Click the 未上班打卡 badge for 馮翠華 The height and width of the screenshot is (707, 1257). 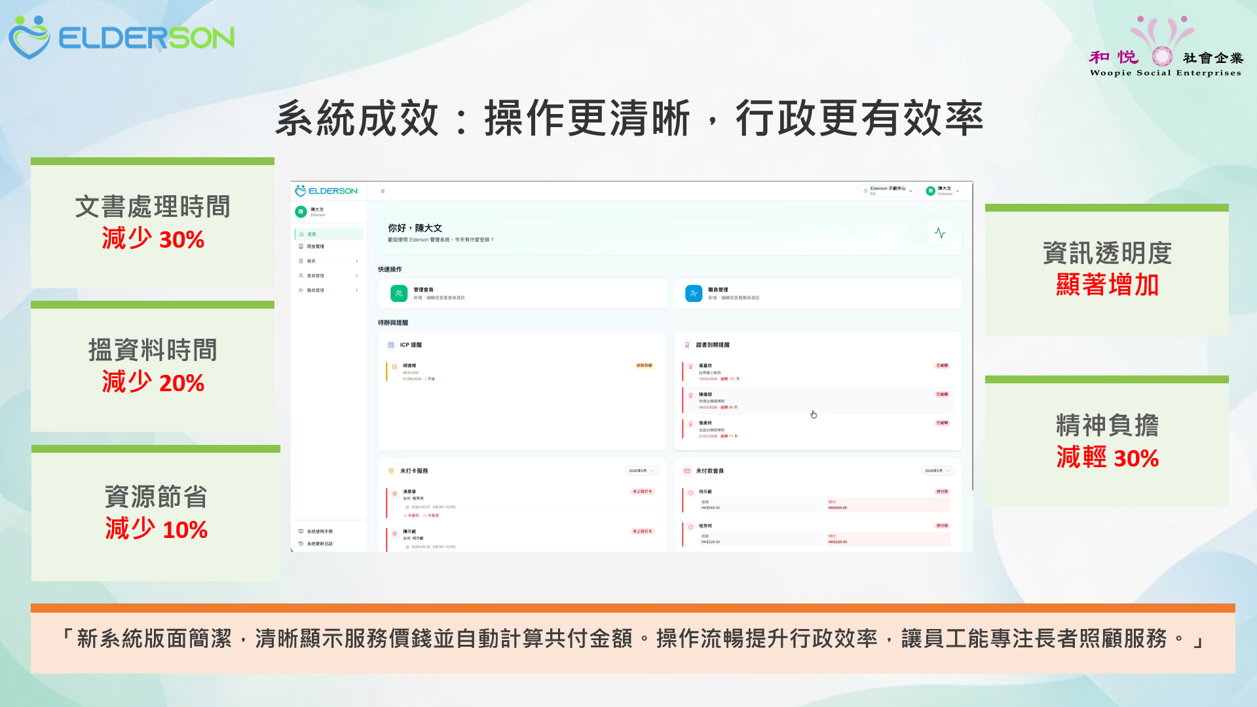(643, 491)
